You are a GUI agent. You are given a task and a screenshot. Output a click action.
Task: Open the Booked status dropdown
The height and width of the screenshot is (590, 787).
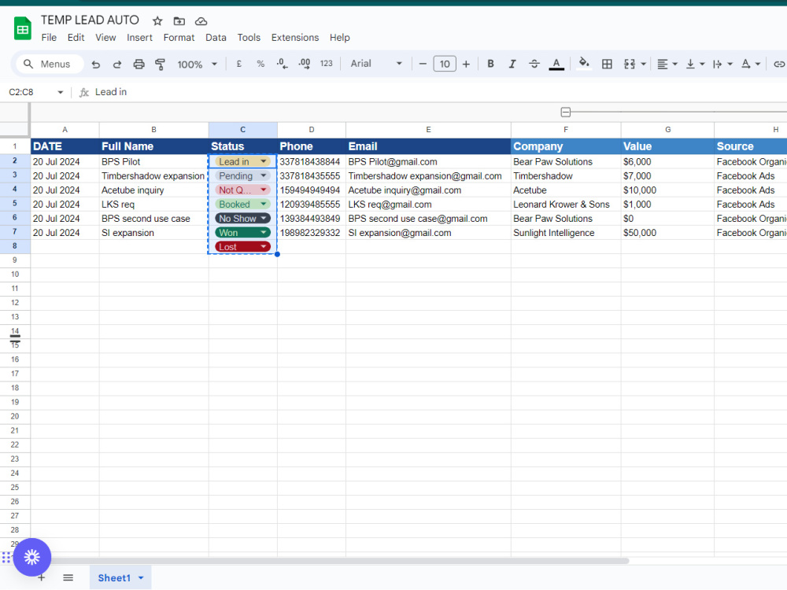263,205
